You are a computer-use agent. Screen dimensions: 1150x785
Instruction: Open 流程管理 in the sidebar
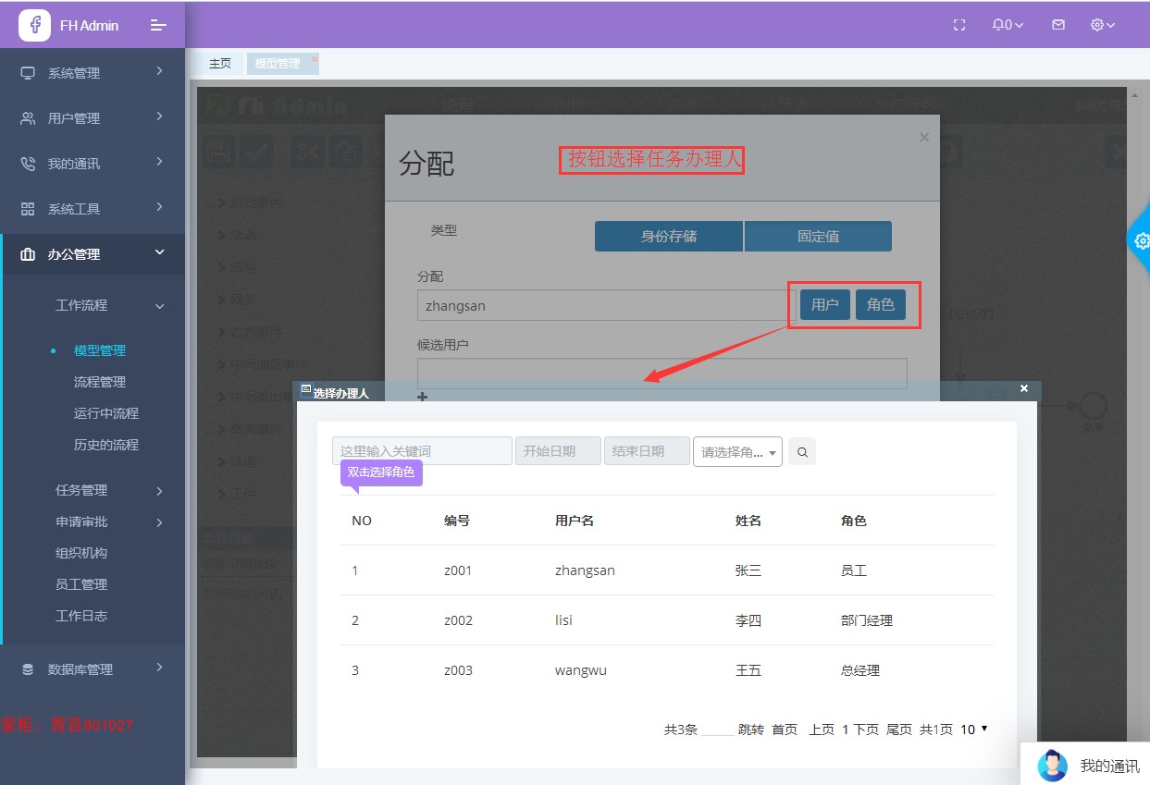100,382
